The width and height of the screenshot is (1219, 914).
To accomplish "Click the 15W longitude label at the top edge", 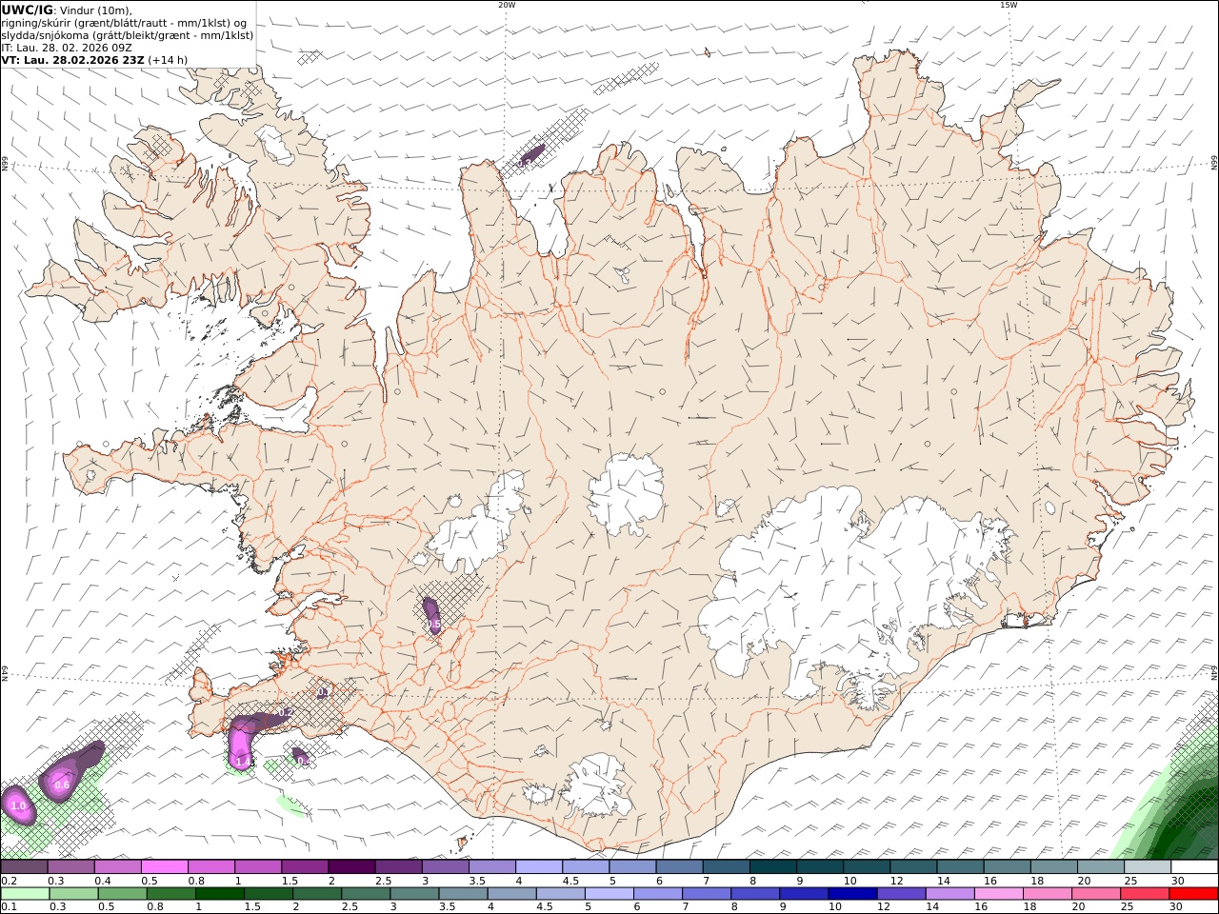I will [1009, 5].
